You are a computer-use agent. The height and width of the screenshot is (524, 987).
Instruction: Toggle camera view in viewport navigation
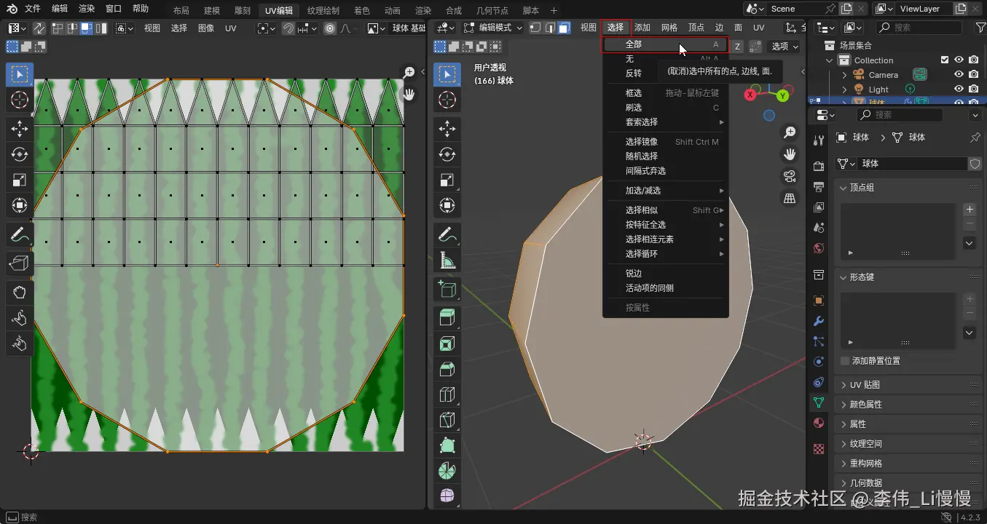[x=790, y=176]
